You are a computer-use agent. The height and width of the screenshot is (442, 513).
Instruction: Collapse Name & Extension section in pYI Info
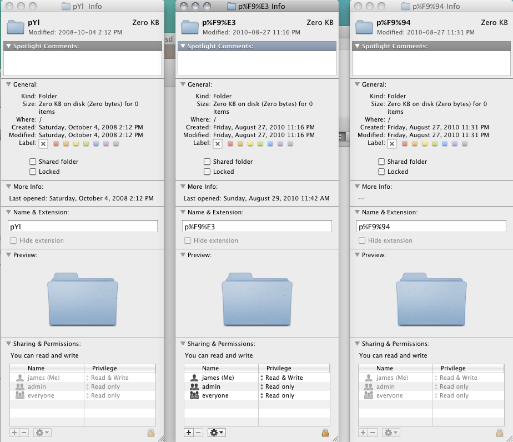click(x=8, y=212)
